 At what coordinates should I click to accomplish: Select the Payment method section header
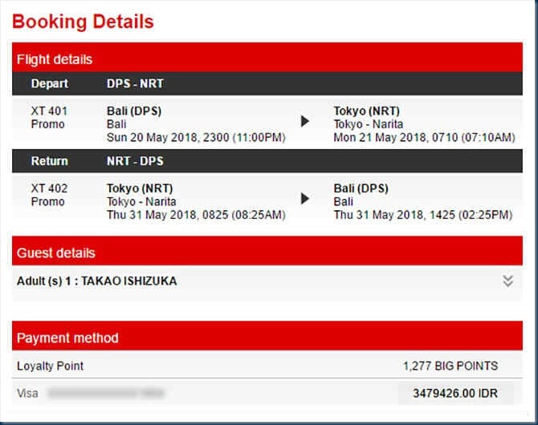tap(267, 336)
